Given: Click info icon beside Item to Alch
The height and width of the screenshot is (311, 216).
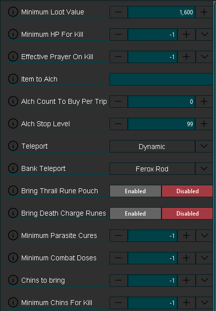Looking at the screenshot, I should coord(13,79).
